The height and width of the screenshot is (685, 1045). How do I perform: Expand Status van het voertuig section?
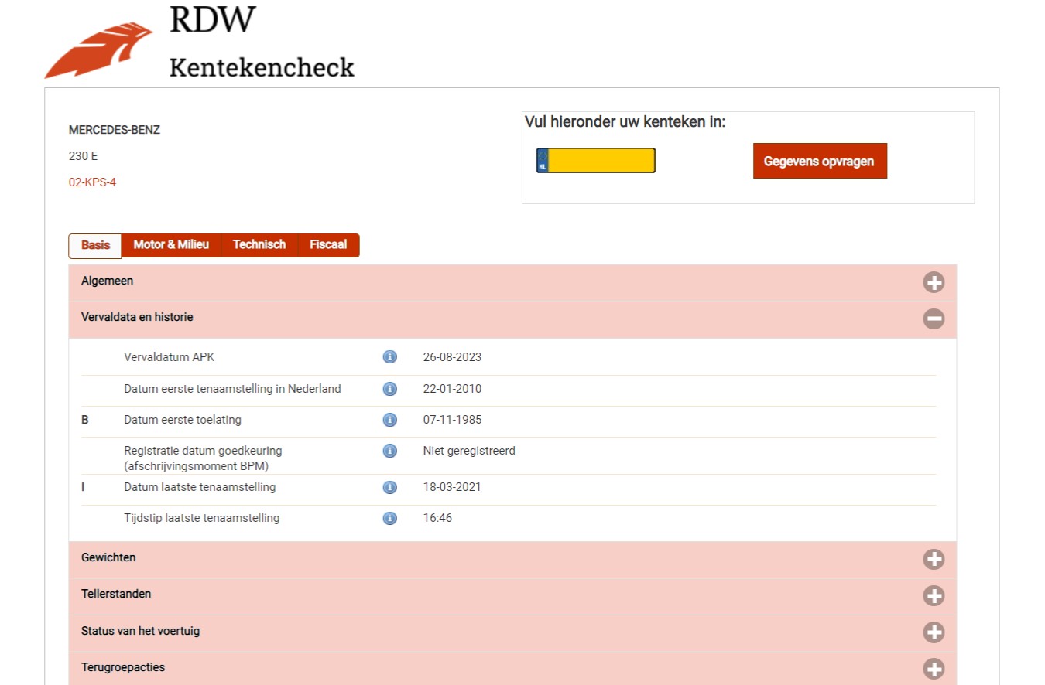pos(934,632)
